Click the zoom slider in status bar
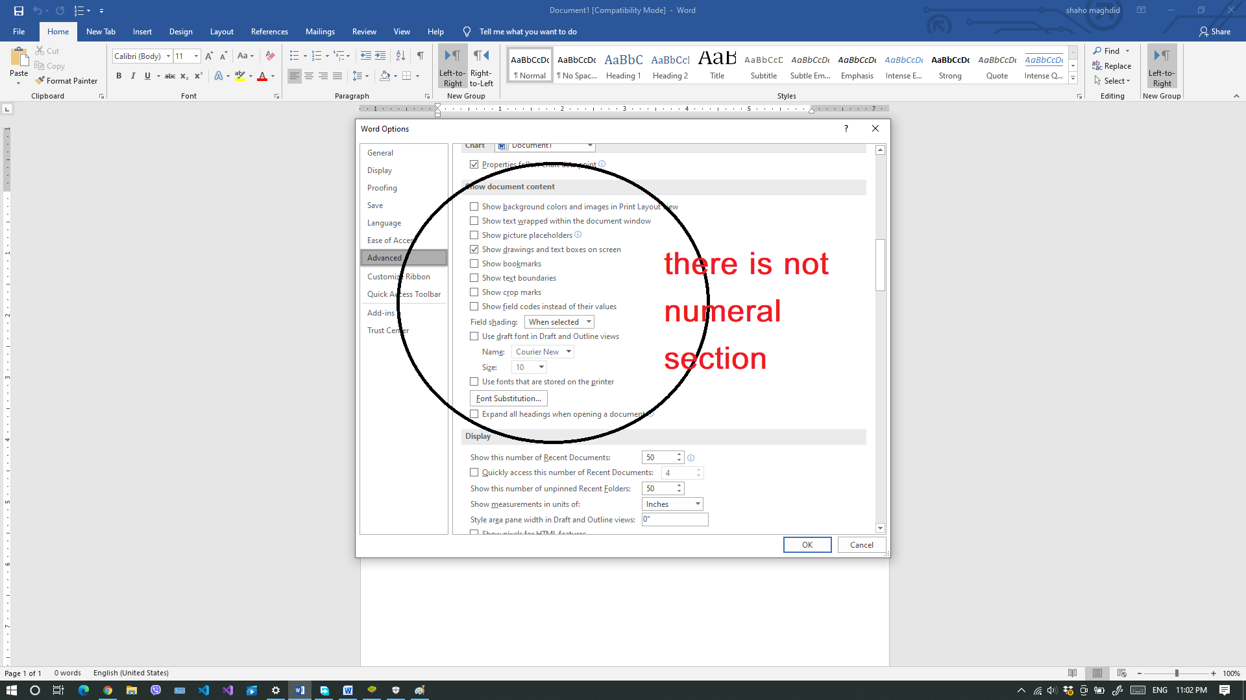 [1177, 673]
